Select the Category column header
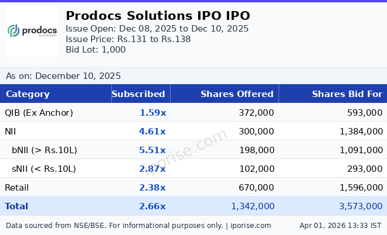The height and width of the screenshot is (235, 387). point(28,94)
